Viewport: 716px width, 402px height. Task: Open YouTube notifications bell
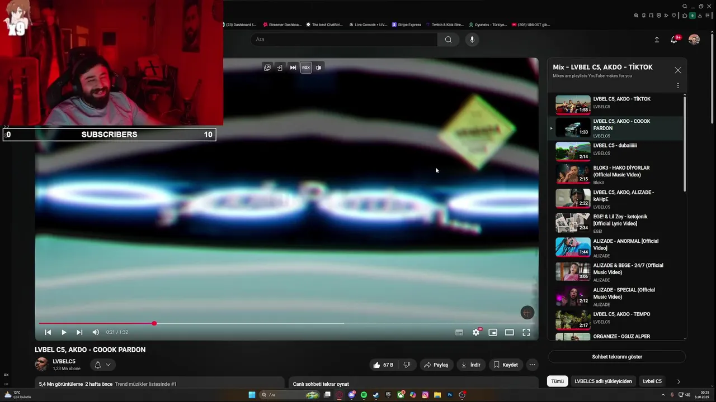tap(674, 40)
